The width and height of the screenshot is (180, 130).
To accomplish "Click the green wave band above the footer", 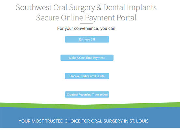I will point(90,106).
